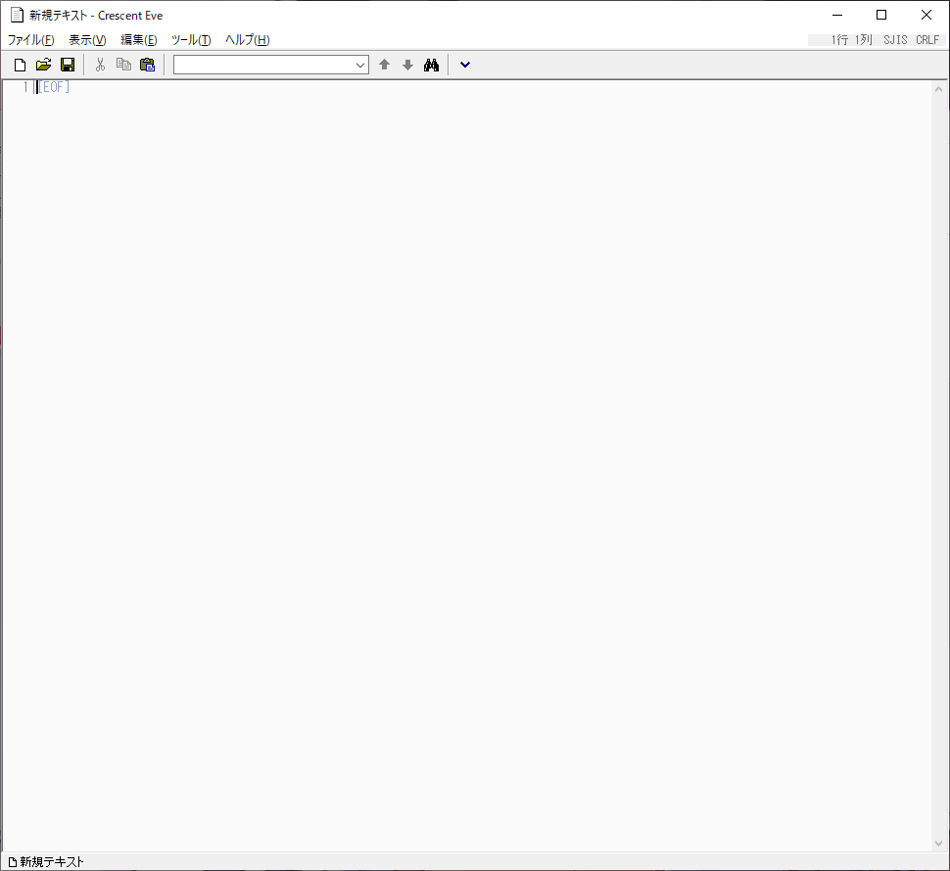Expand the blue chevron toolbar menu

click(x=465, y=66)
